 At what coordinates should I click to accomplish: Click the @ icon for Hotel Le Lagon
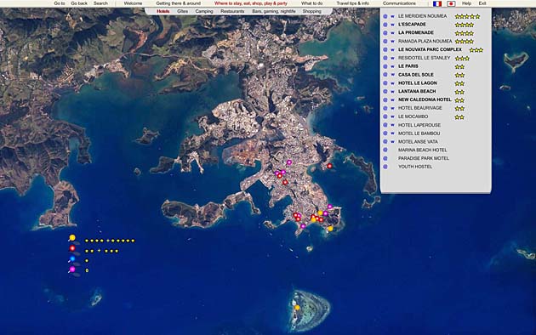385,83
